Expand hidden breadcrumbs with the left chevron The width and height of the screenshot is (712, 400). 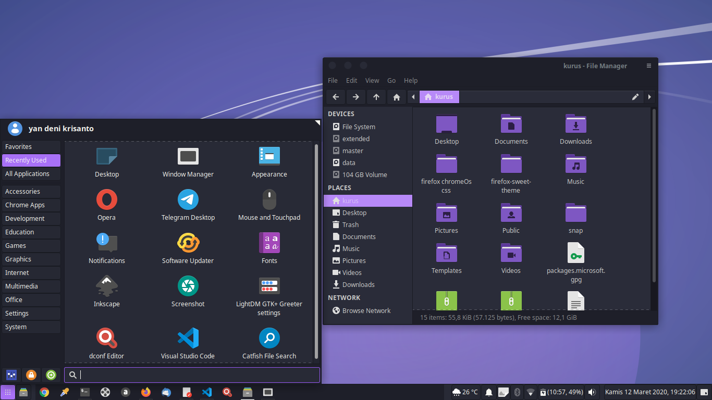(x=413, y=96)
